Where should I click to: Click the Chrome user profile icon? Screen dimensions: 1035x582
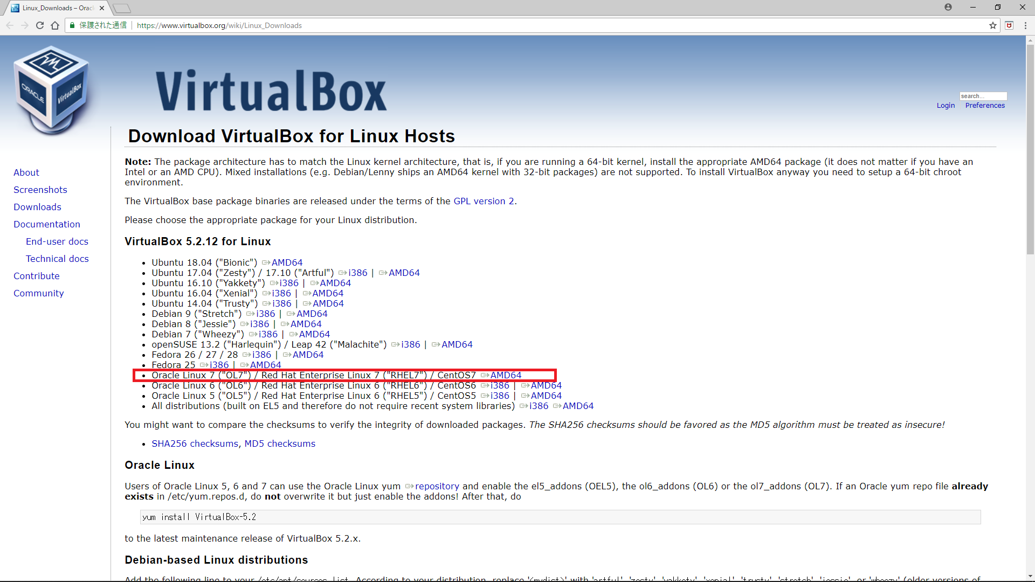click(948, 7)
